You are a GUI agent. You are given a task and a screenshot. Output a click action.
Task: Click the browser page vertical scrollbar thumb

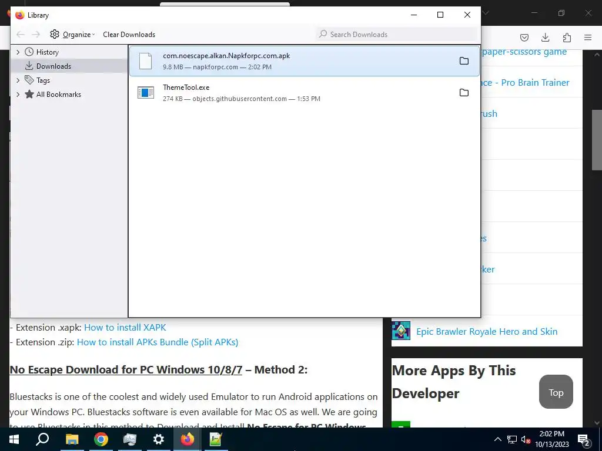coord(596,140)
